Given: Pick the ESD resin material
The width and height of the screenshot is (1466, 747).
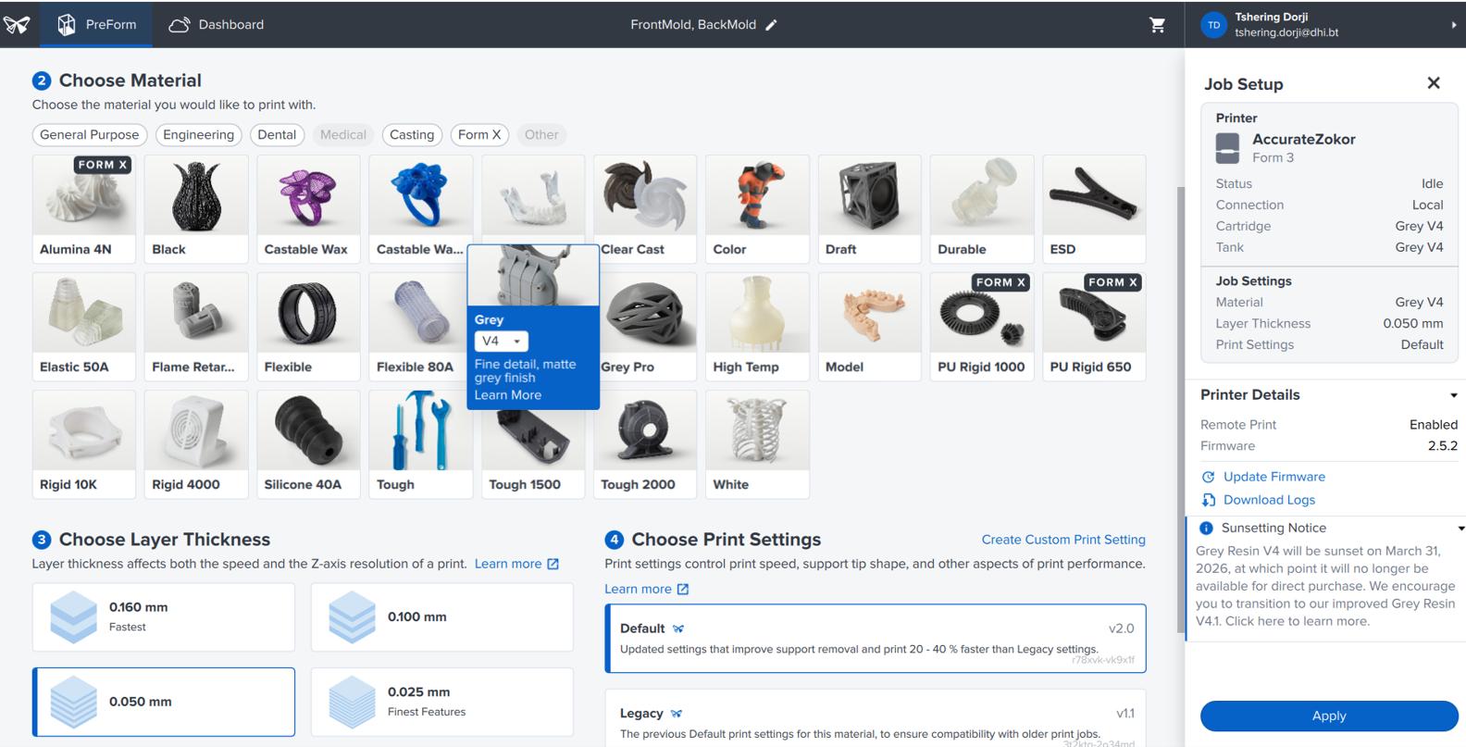Looking at the screenshot, I should [1094, 209].
